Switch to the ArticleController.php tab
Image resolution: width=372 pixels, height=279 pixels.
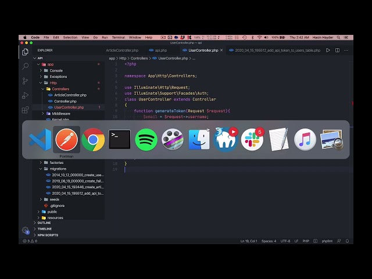point(122,51)
